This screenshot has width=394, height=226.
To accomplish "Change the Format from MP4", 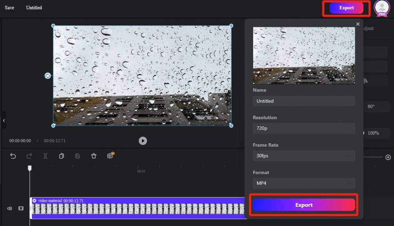I will [304, 183].
